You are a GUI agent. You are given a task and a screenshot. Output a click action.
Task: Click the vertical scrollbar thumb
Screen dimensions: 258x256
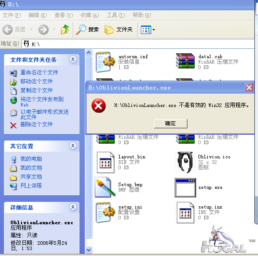tap(89, 147)
